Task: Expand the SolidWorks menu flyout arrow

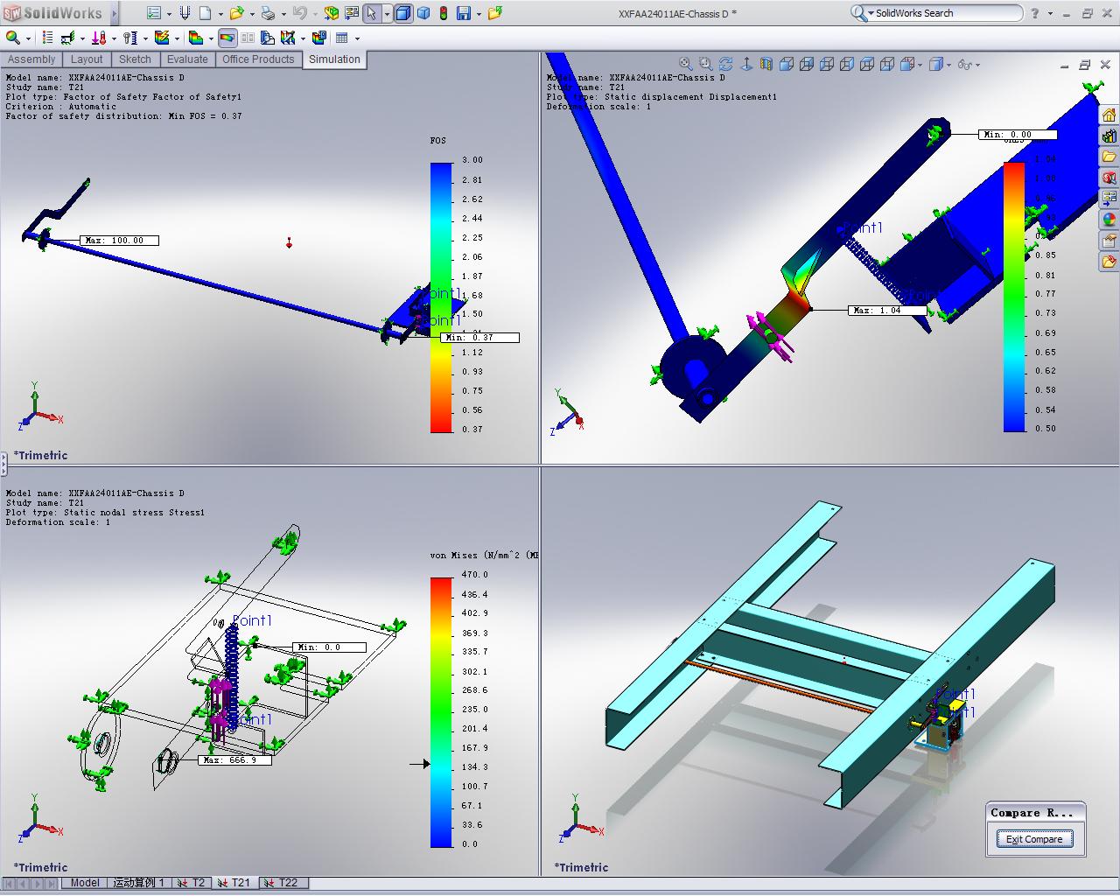Action: click(113, 14)
